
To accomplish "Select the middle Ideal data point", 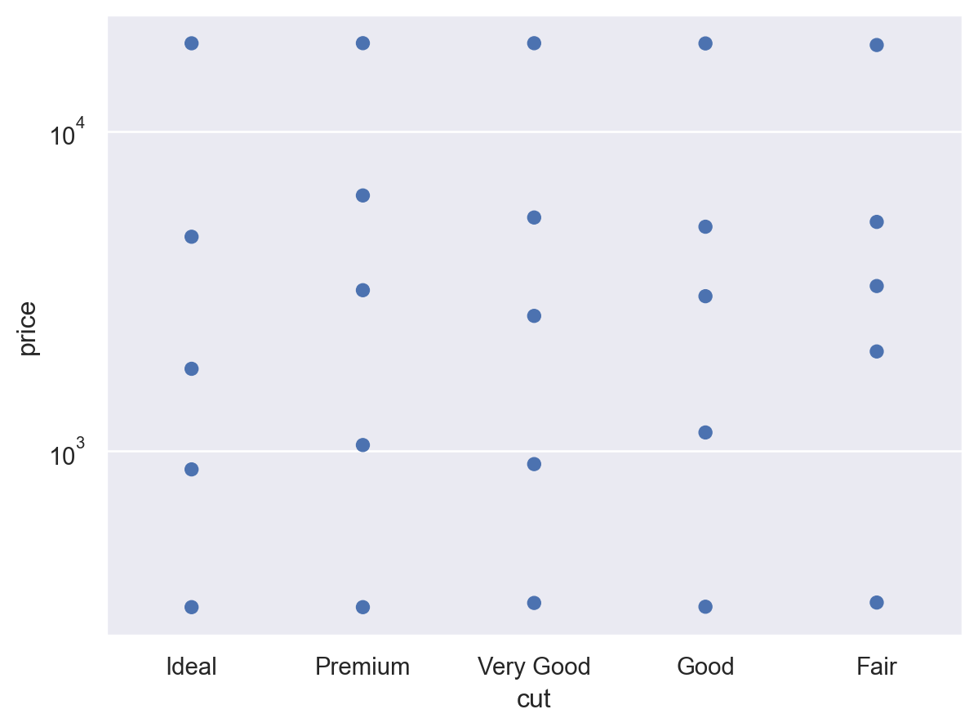I will coord(192,368).
